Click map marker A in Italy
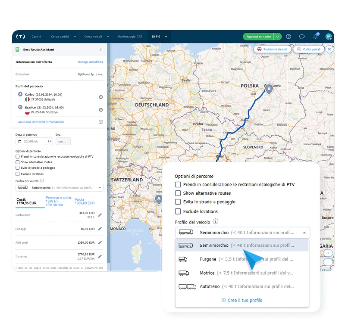345x323 pixels. (159, 199)
